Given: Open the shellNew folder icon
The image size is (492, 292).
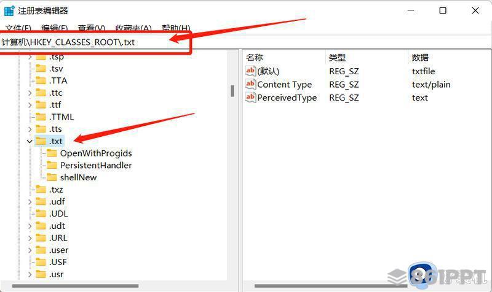Looking at the screenshot, I should [52, 177].
